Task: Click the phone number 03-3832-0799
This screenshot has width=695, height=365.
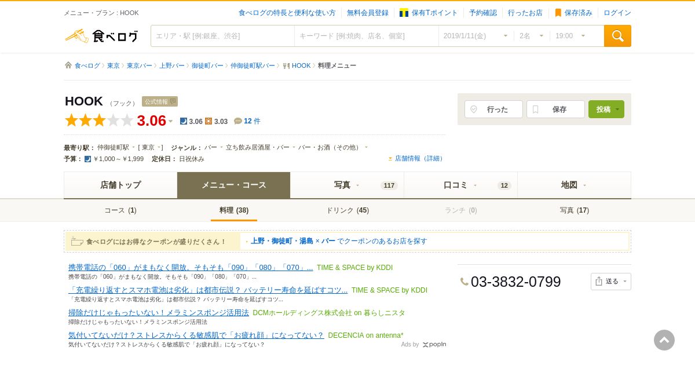Action: pyautogui.click(x=515, y=282)
